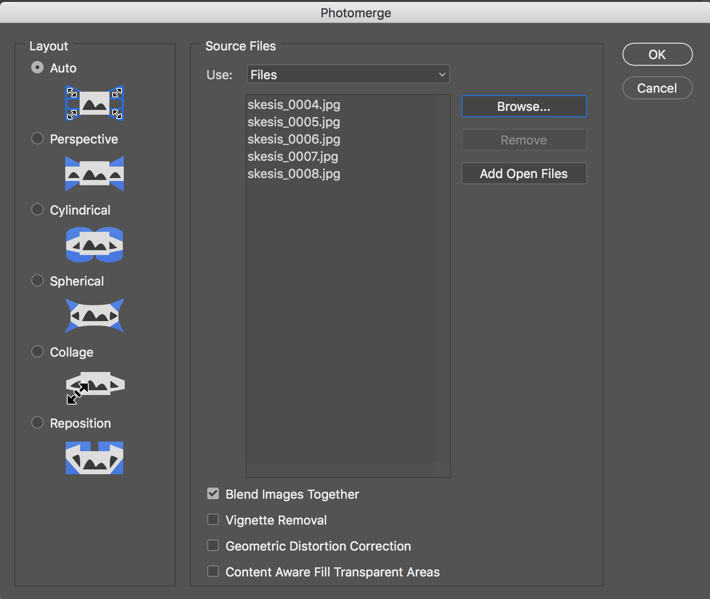This screenshot has height=599, width=710.
Task: Enable Vignette Removal checkbox
Action: coord(213,520)
